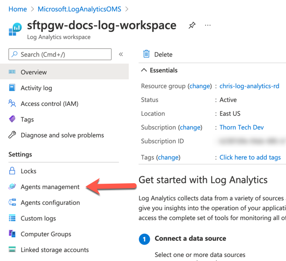This screenshot has height=261, width=286.
Task: Click the 'Log Analytics workspace' subtitle
Action: (59, 37)
